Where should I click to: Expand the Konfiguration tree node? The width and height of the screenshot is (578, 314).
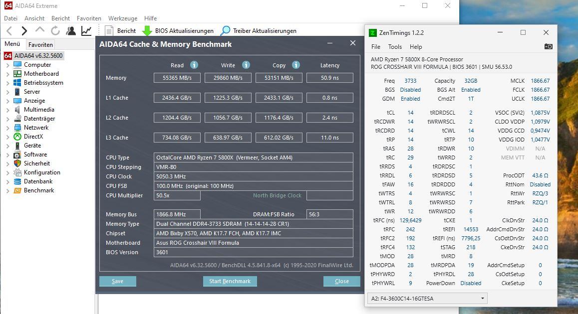tap(8, 172)
